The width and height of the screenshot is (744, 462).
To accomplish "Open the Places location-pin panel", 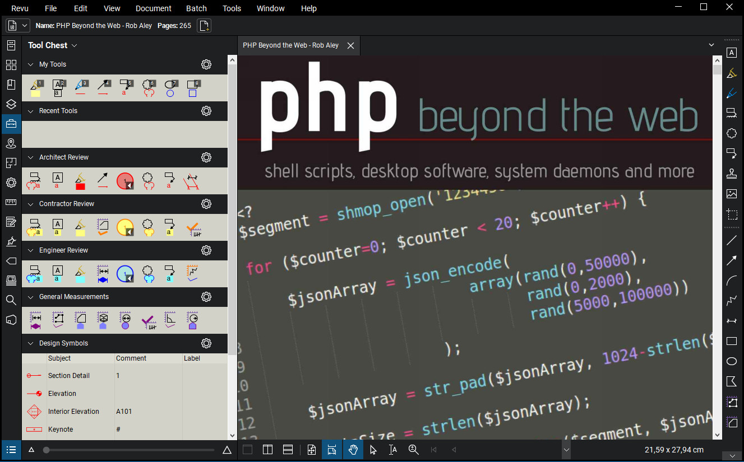I will [11, 144].
